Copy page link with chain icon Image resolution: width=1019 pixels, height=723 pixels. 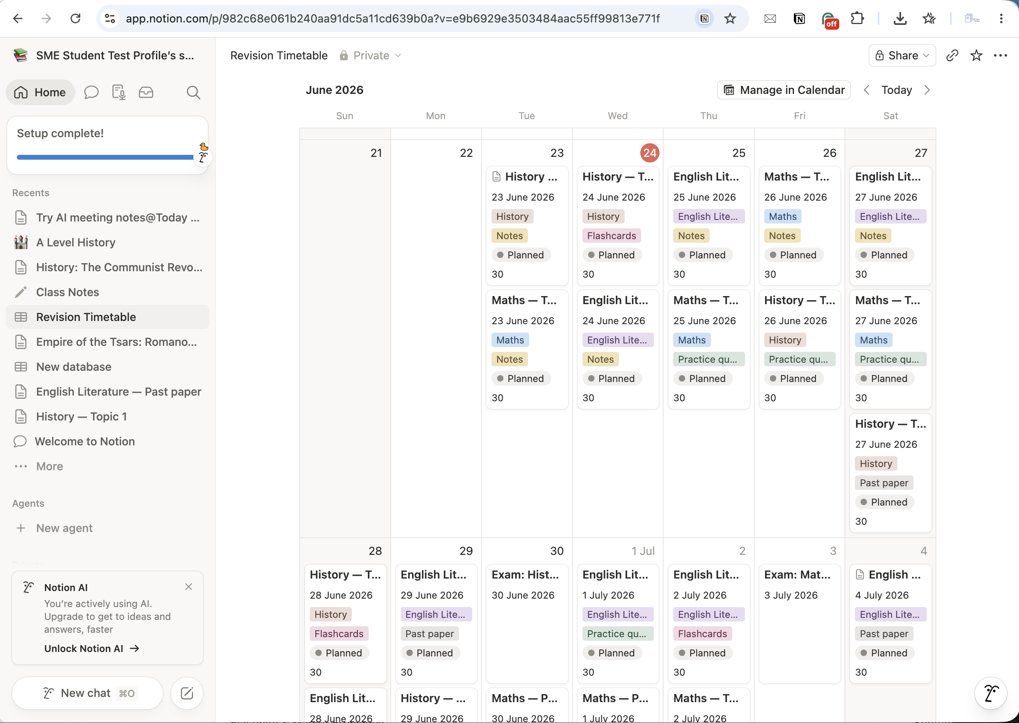(952, 55)
